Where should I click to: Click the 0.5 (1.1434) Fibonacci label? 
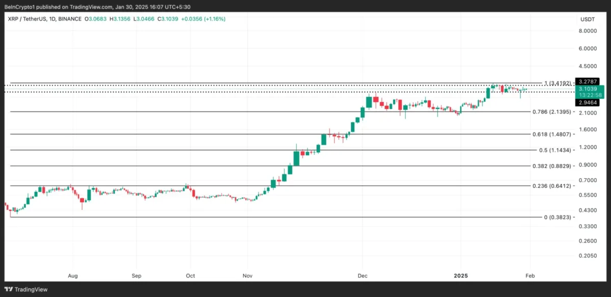coord(556,150)
